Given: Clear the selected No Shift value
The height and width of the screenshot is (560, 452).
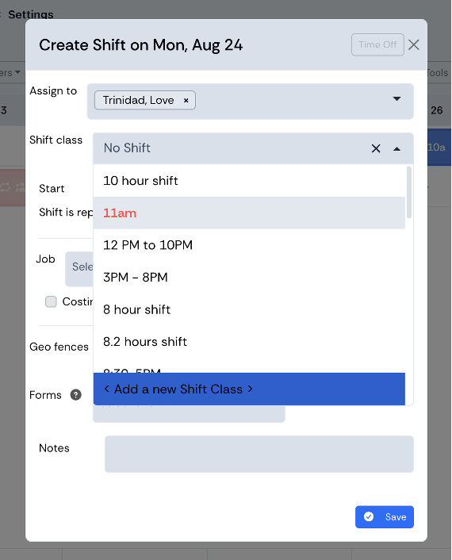Looking at the screenshot, I should (376, 148).
